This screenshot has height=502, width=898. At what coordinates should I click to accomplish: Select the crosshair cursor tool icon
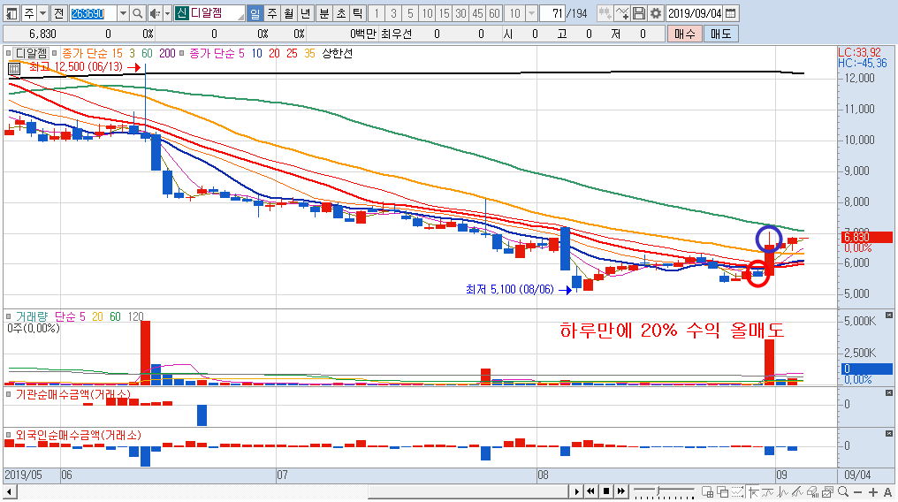pyautogui.click(x=753, y=491)
